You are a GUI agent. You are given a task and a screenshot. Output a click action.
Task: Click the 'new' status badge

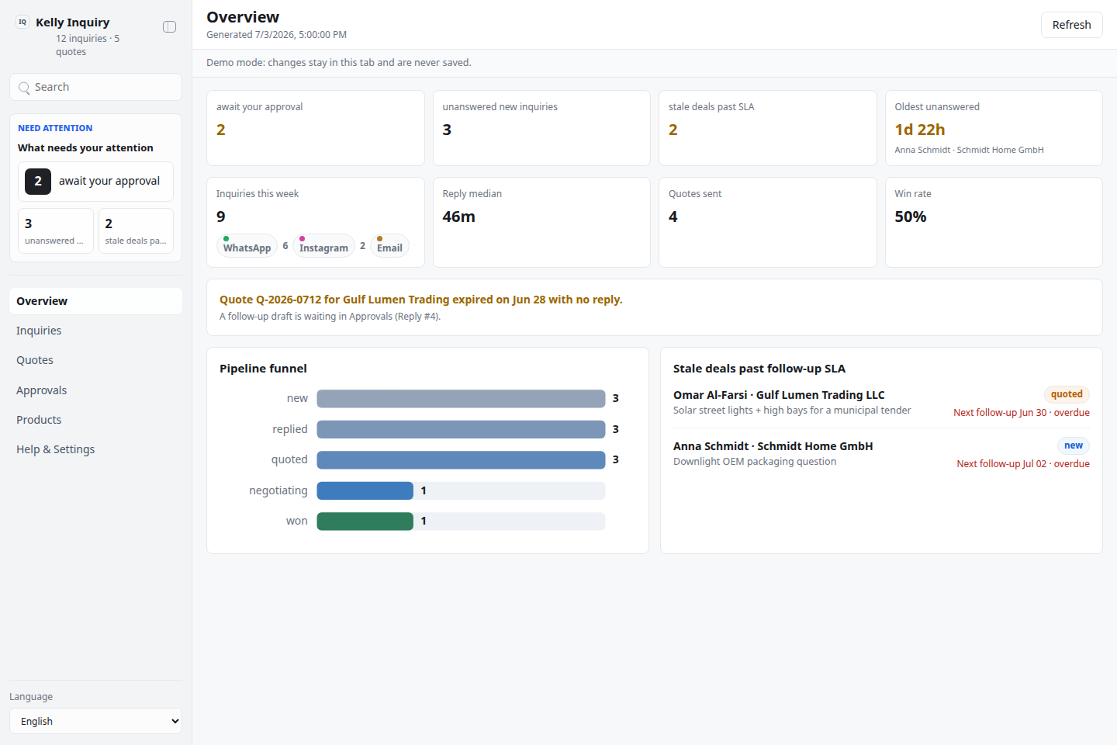pos(1074,445)
